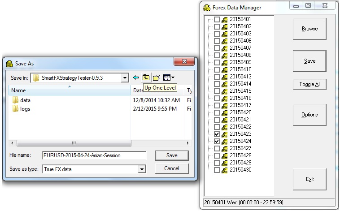The image size is (340, 211).
Task: Maximize the Forex Data Manager window
Action: pos(308,5)
